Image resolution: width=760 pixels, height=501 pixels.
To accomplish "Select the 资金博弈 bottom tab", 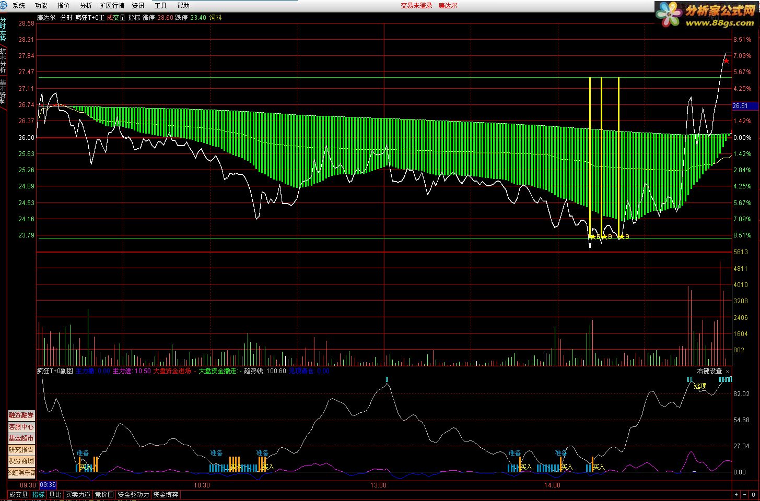I will 166,495.
